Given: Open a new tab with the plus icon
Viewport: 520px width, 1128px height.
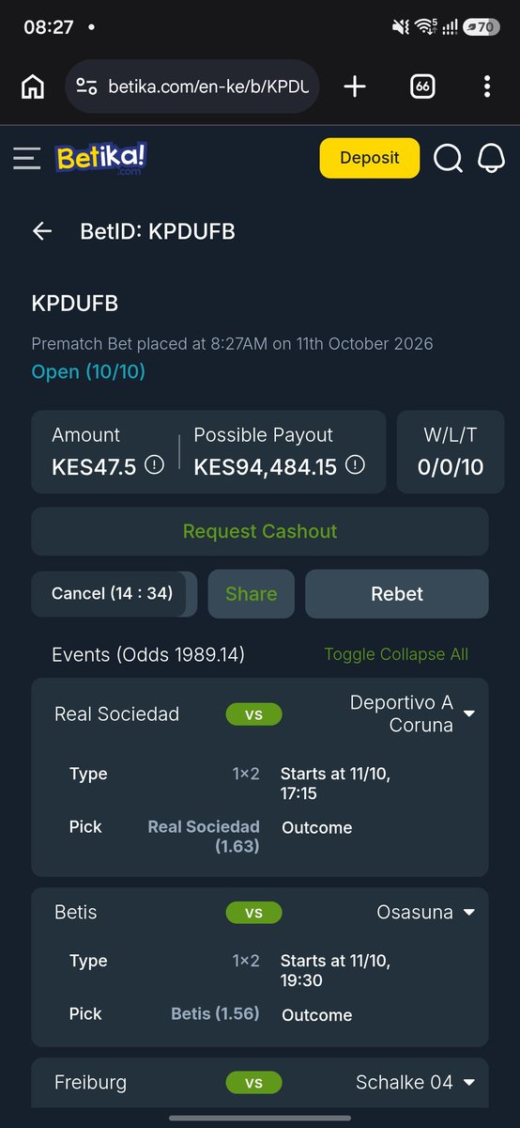Looking at the screenshot, I should click(355, 87).
